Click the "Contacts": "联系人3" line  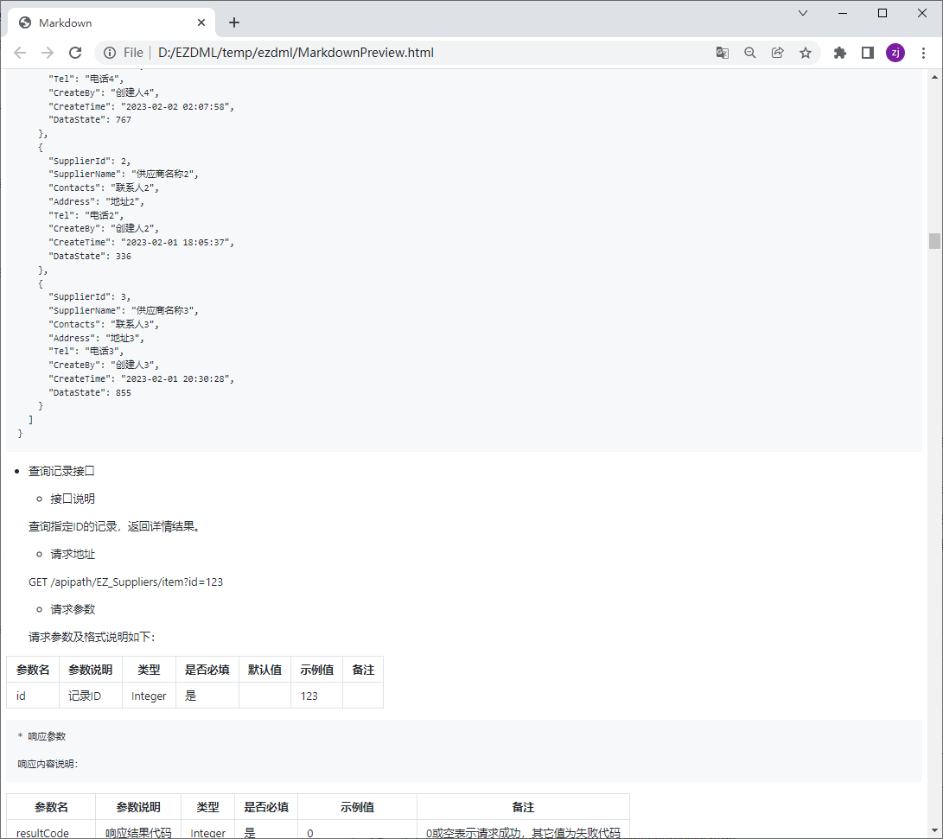click(x=104, y=325)
